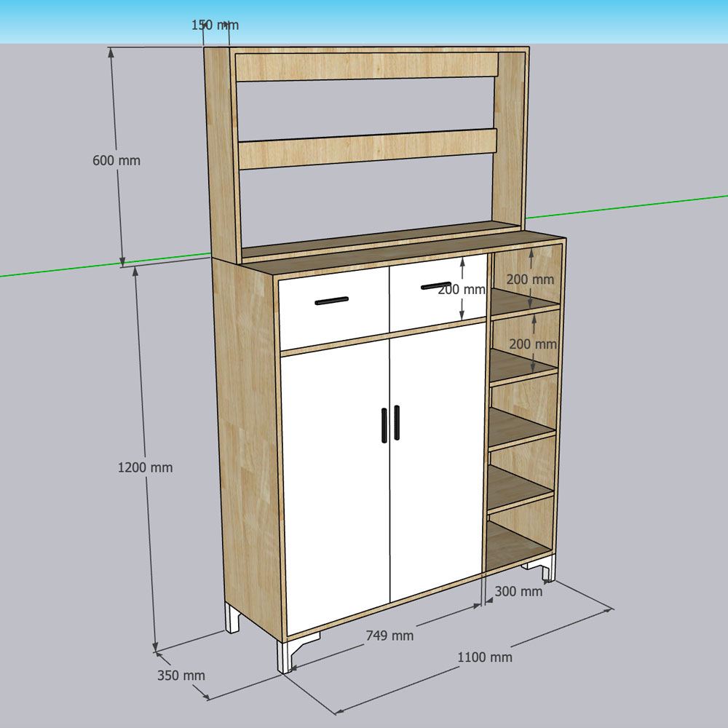Select the middle rail of the hutch

[368, 148]
